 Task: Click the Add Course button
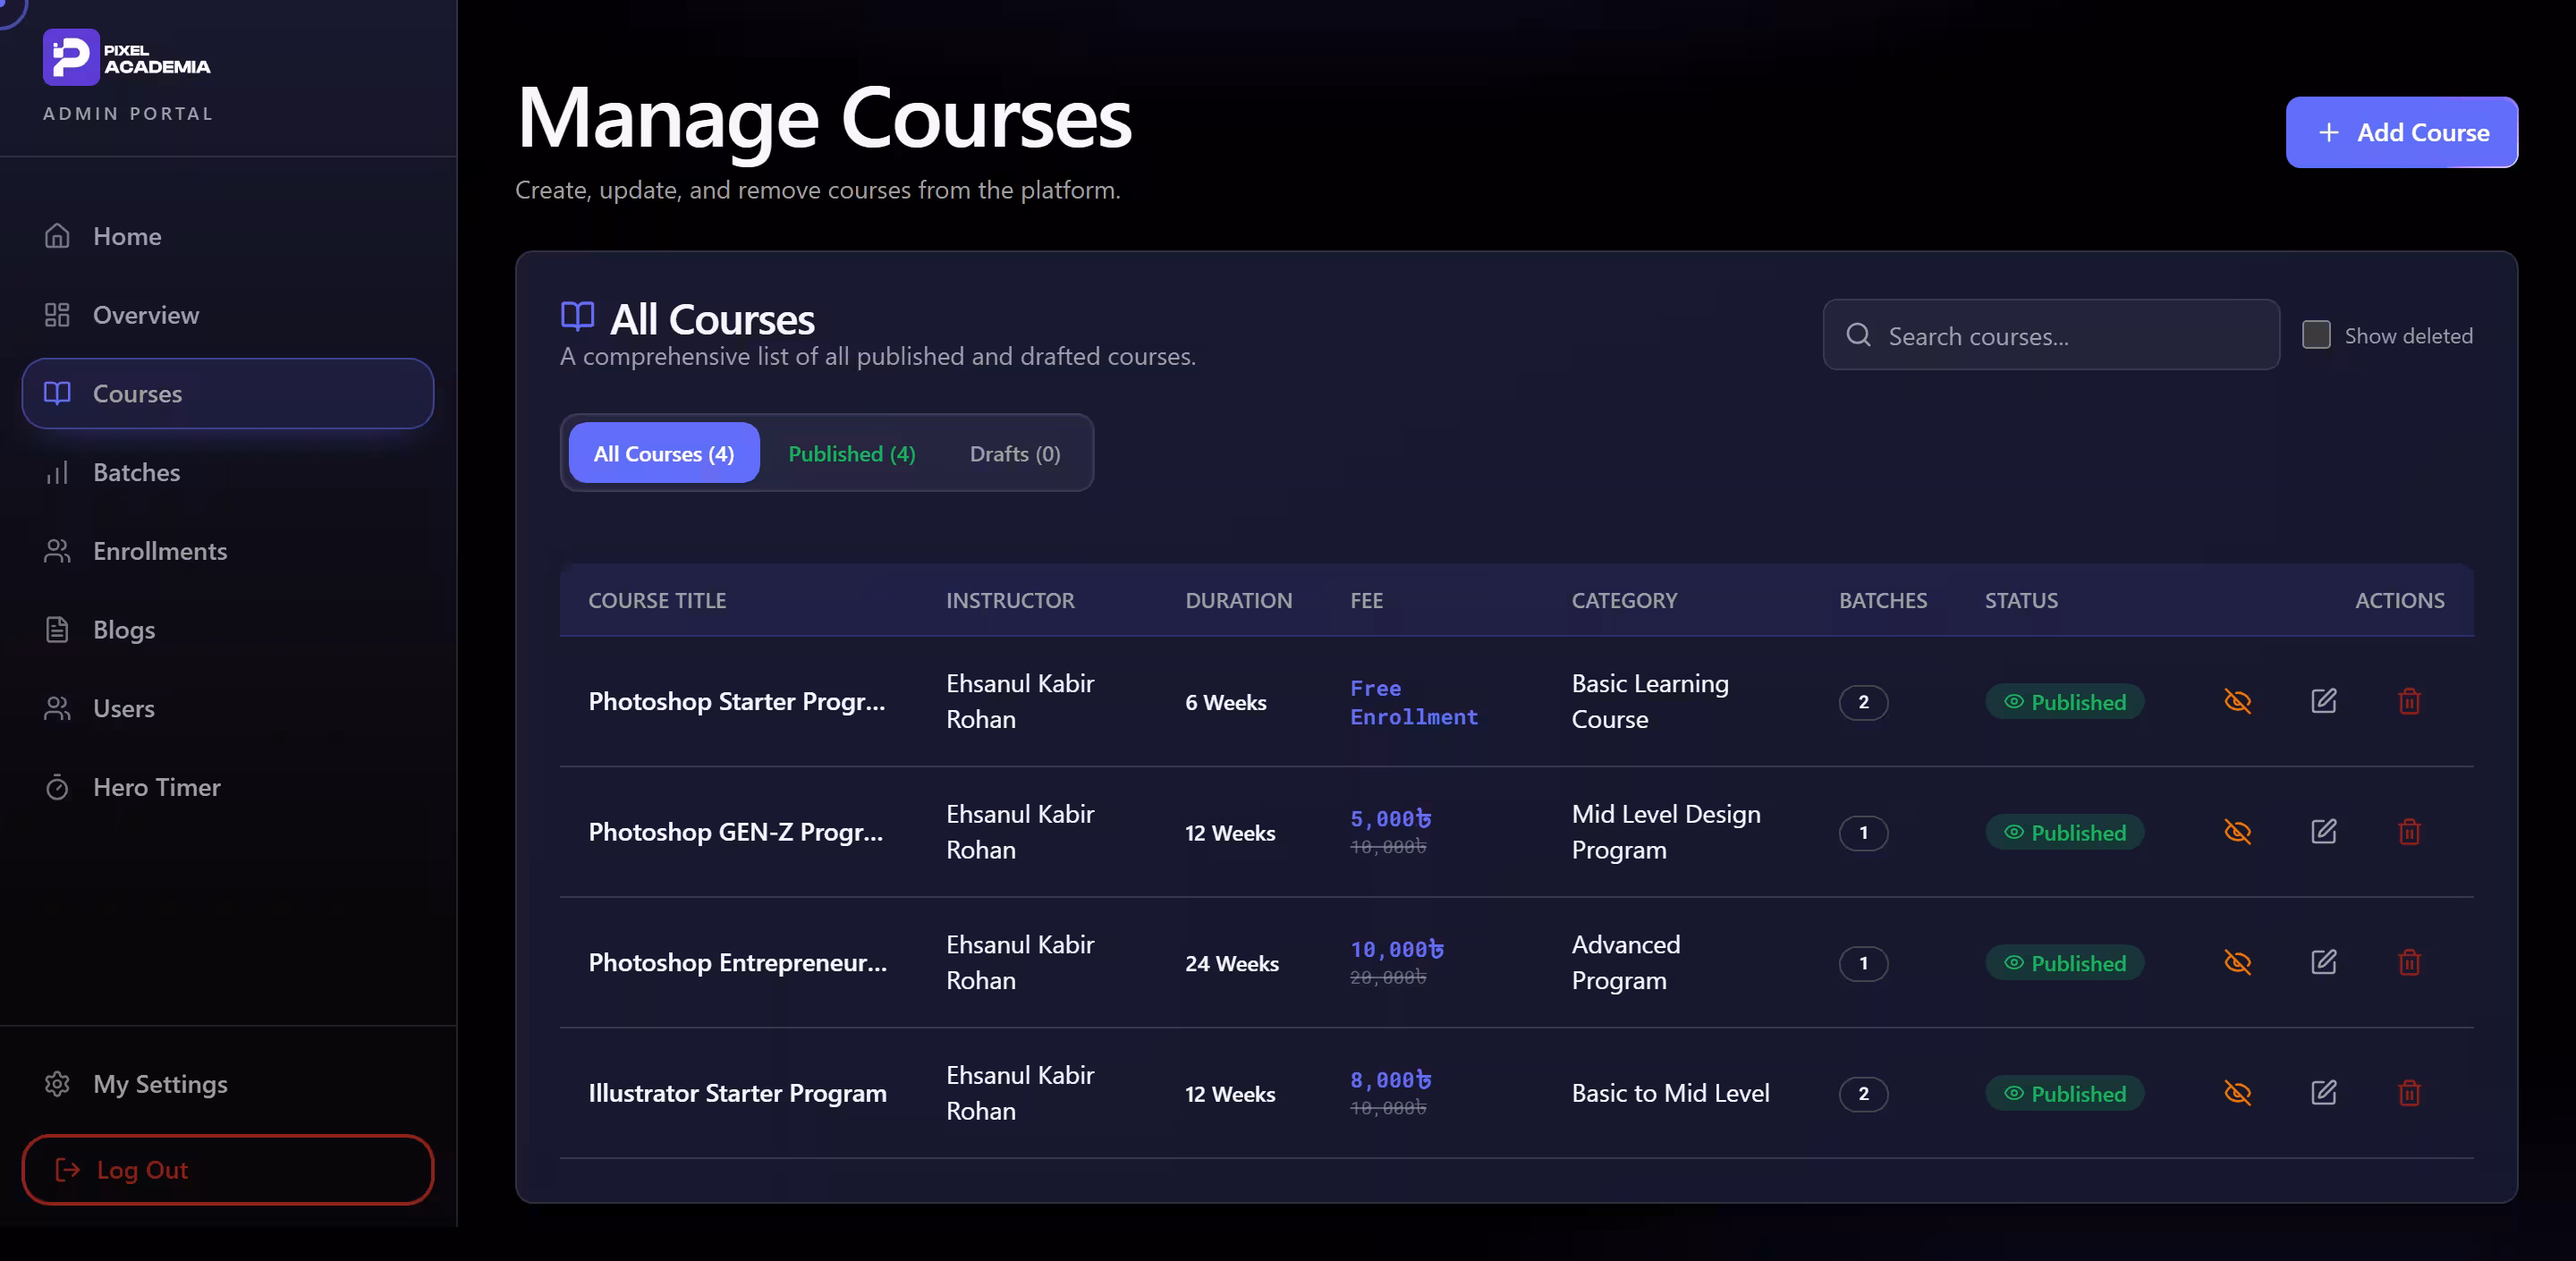(2401, 132)
